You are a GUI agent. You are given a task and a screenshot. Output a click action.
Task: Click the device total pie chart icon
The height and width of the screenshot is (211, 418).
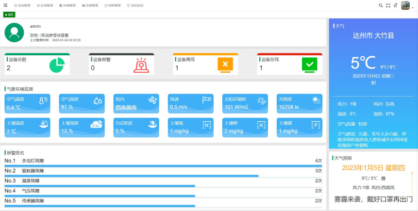pos(57,65)
